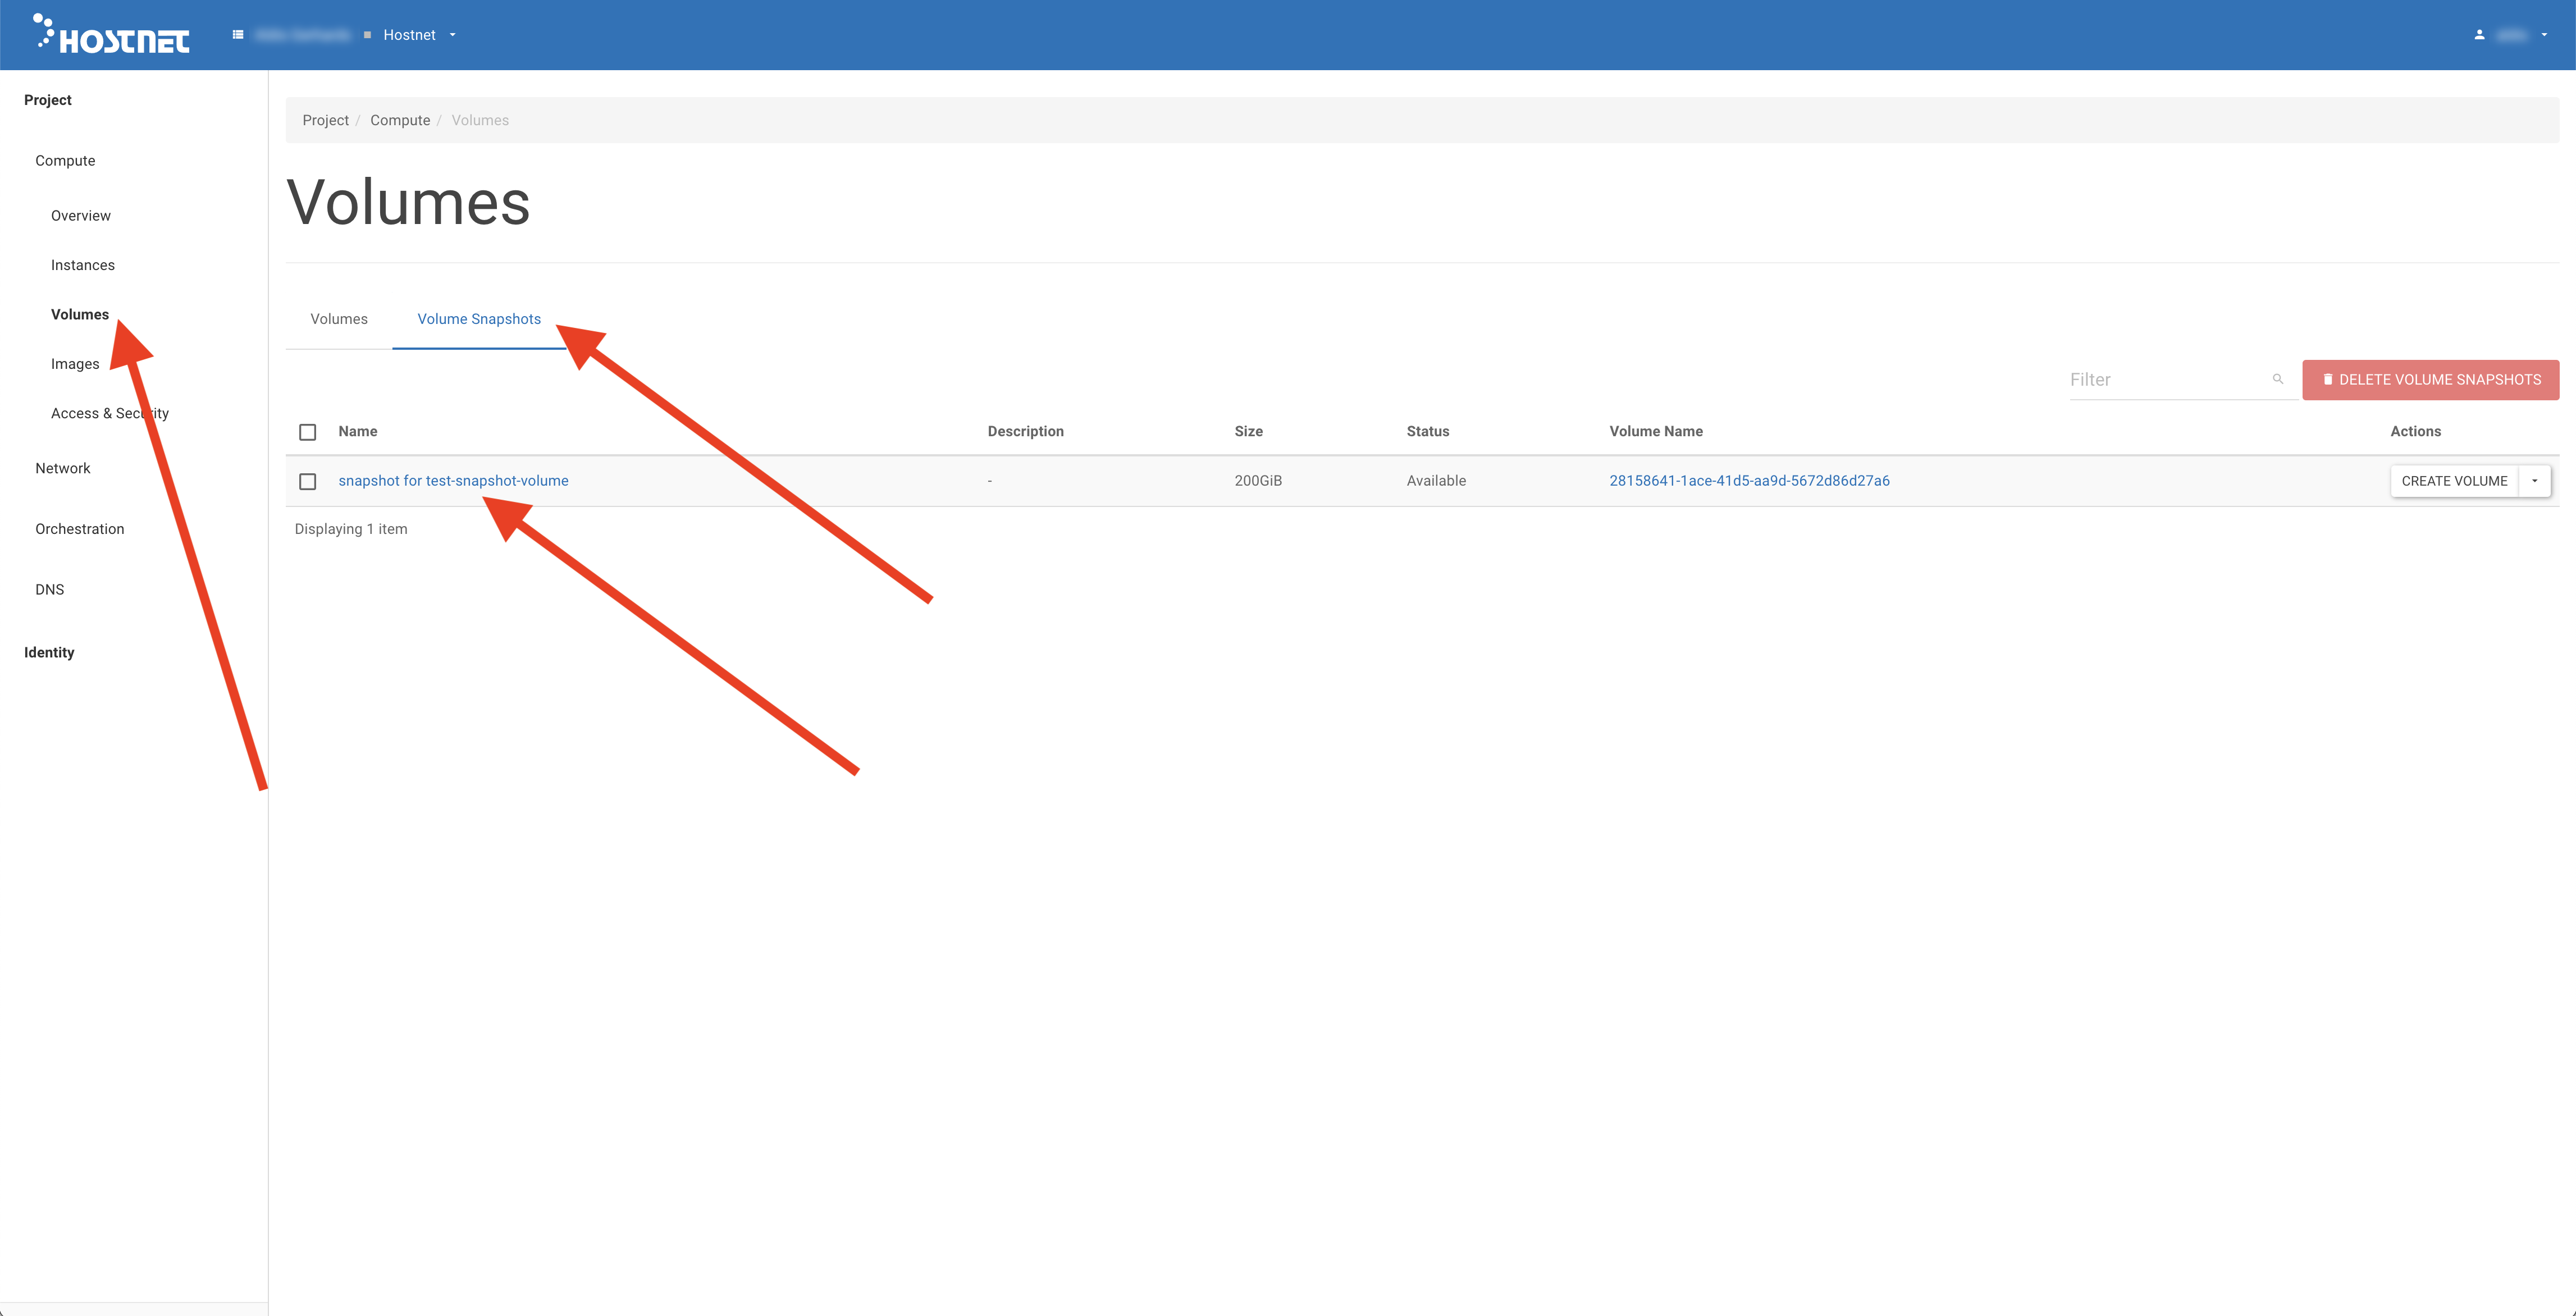Open the snapshot for test-snapshot-volume link
This screenshot has height=1316, width=2576.
[453, 480]
